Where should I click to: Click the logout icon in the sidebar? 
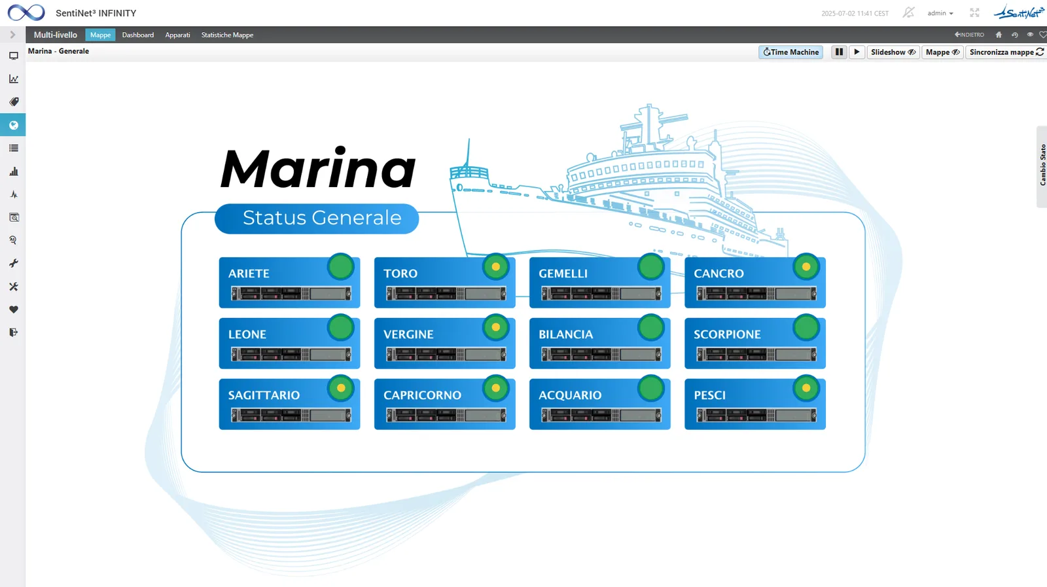[13, 332]
